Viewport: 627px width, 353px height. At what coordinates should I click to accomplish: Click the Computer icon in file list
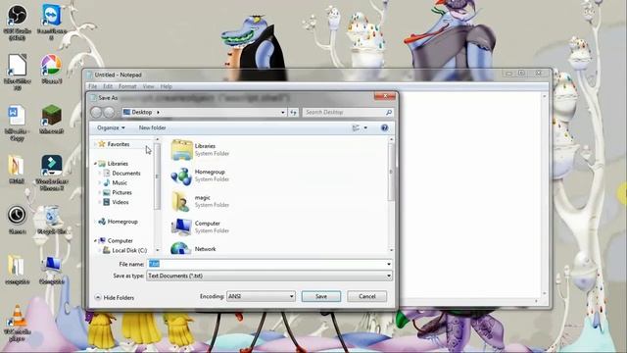[x=181, y=227]
